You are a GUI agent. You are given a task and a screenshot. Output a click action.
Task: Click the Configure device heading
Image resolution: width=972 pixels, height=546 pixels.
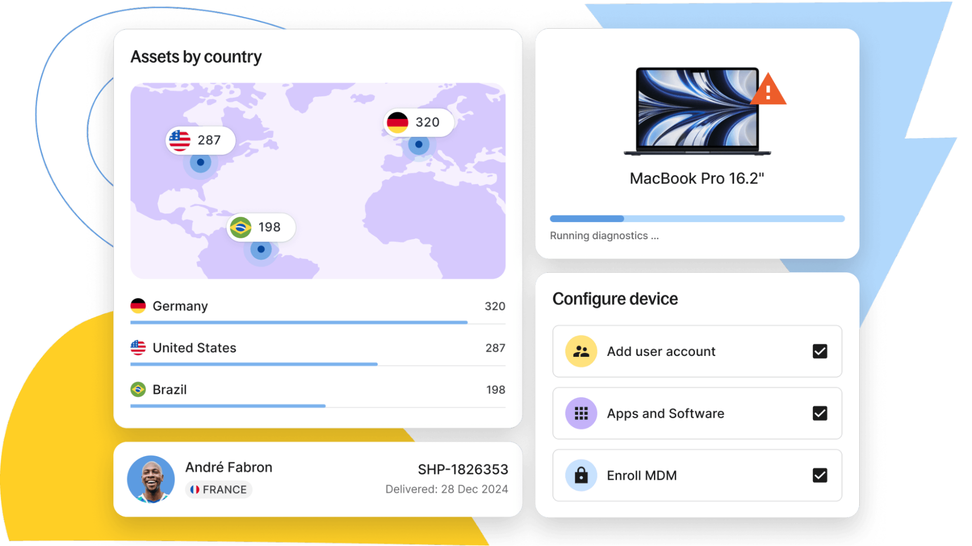click(x=615, y=299)
